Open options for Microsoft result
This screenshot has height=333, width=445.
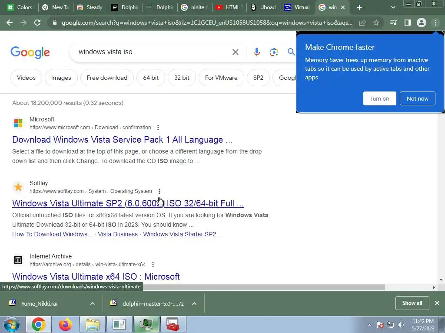pyautogui.click(x=158, y=127)
